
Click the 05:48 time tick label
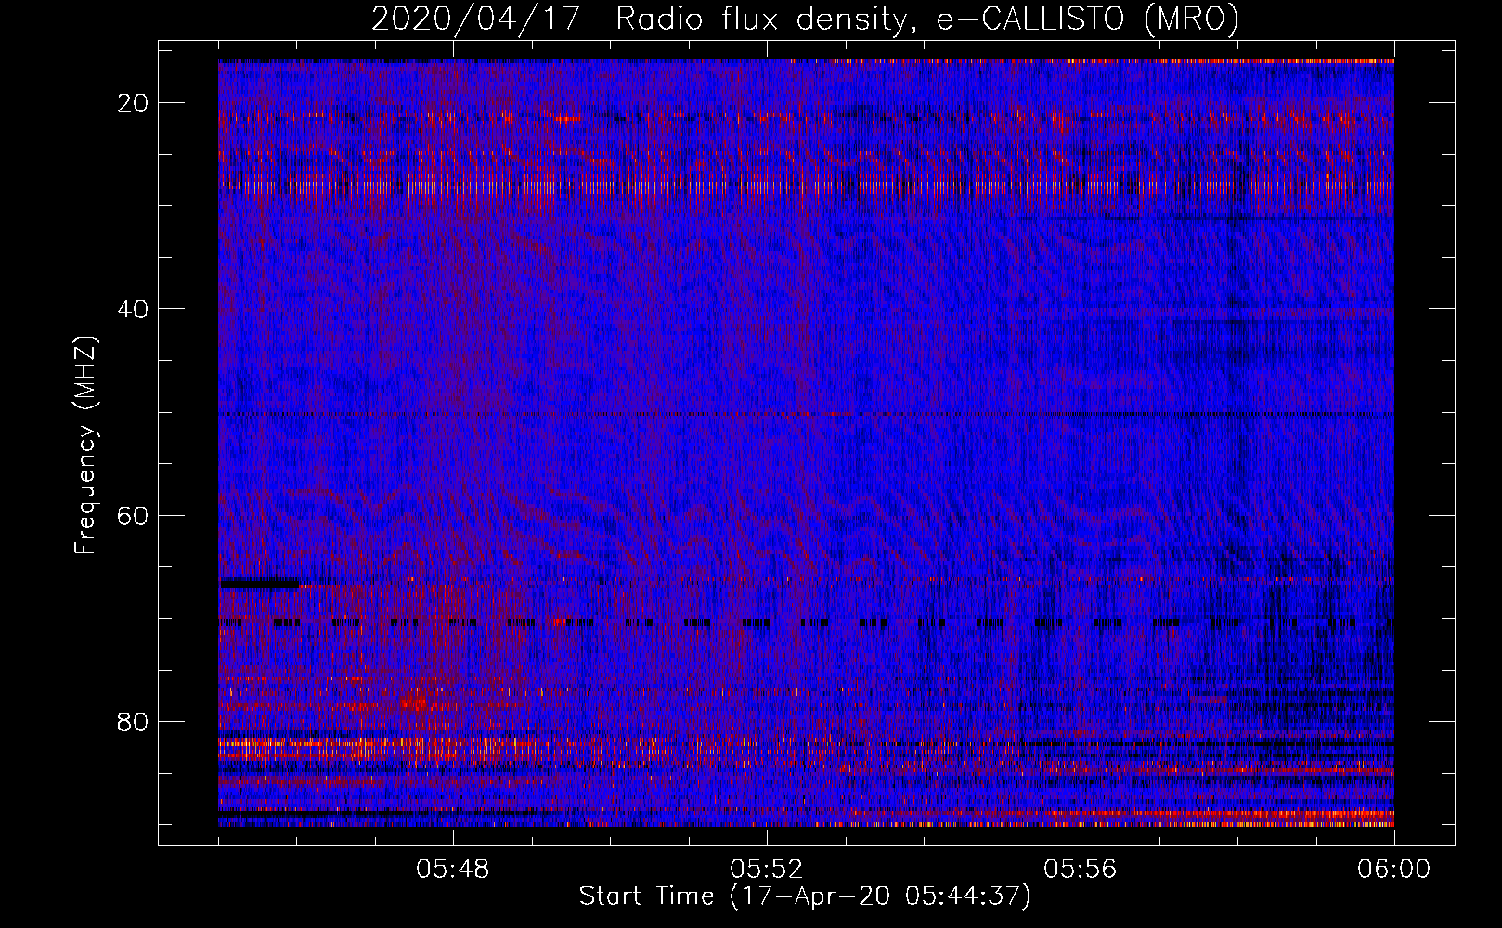click(453, 870)
